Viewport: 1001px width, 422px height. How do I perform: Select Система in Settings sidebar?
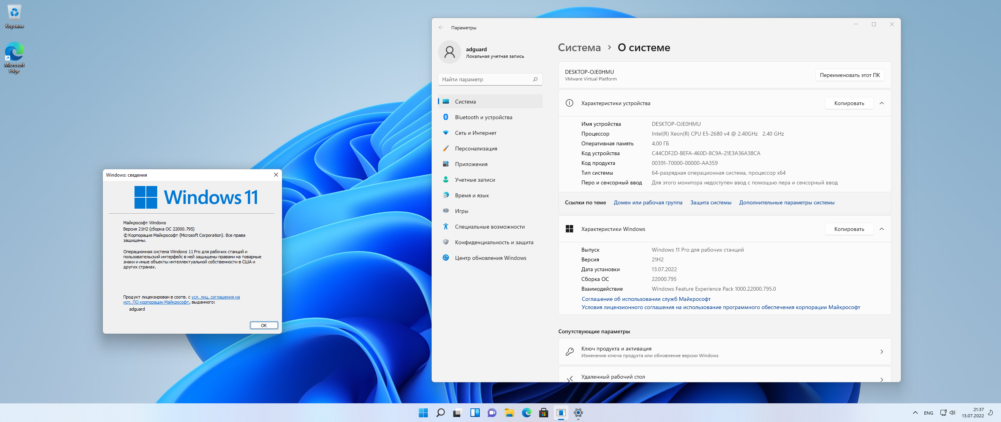490,102
